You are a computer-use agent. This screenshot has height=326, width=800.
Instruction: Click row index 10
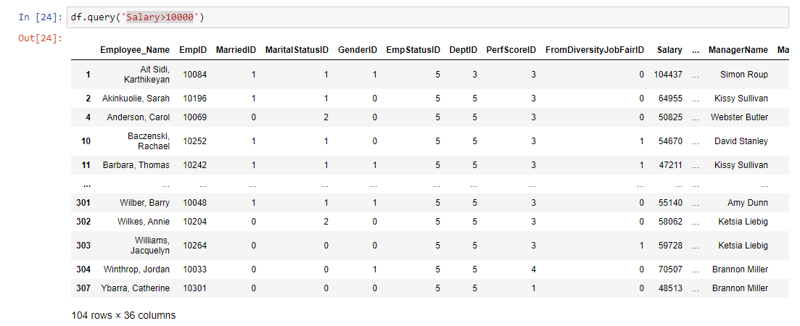[x=86, y=141]
